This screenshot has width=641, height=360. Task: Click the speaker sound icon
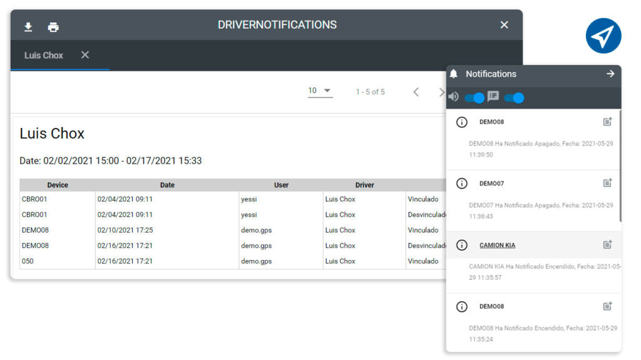[x=453, y=97]
